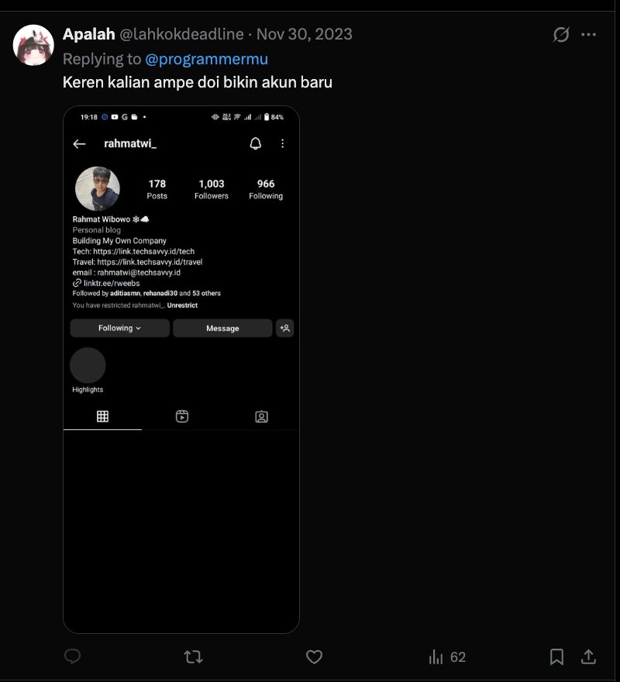The height and width of the screenshot is (682, 620).
Task: Select the tagged photos tab icon
Action: (x=261, y=417)
